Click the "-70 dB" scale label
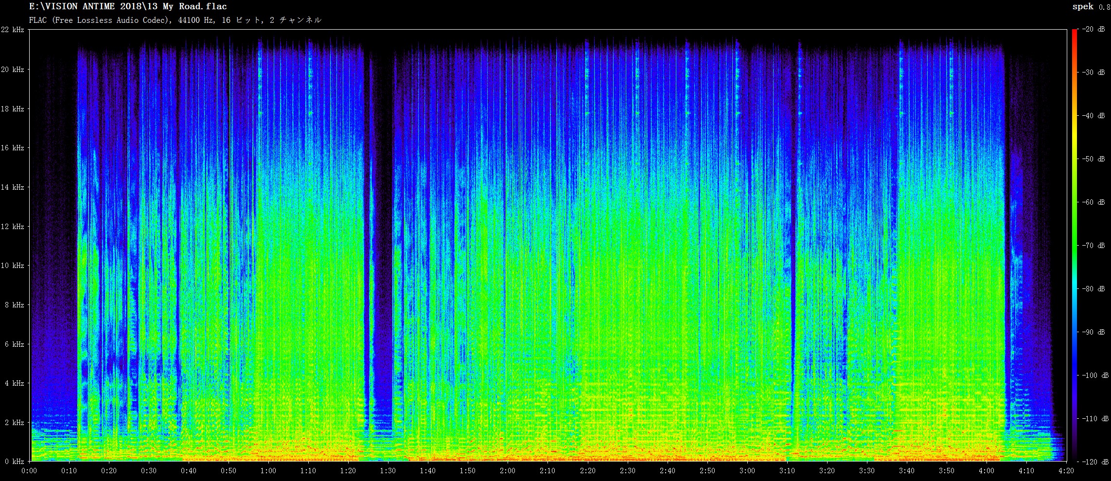The height and width of the screenshot is (481, 1111). click(1094, 246)
